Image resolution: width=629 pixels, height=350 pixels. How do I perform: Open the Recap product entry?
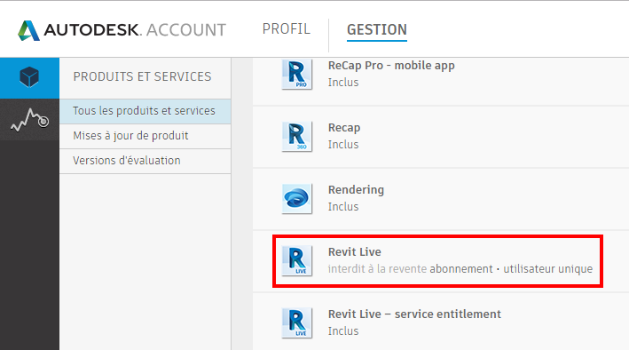(x=344, y=128)
